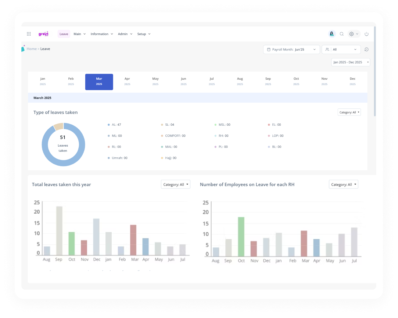This screenshot has height=318, width=398.
Task: Click the people icon in the All filter
Action: (327, 50)
